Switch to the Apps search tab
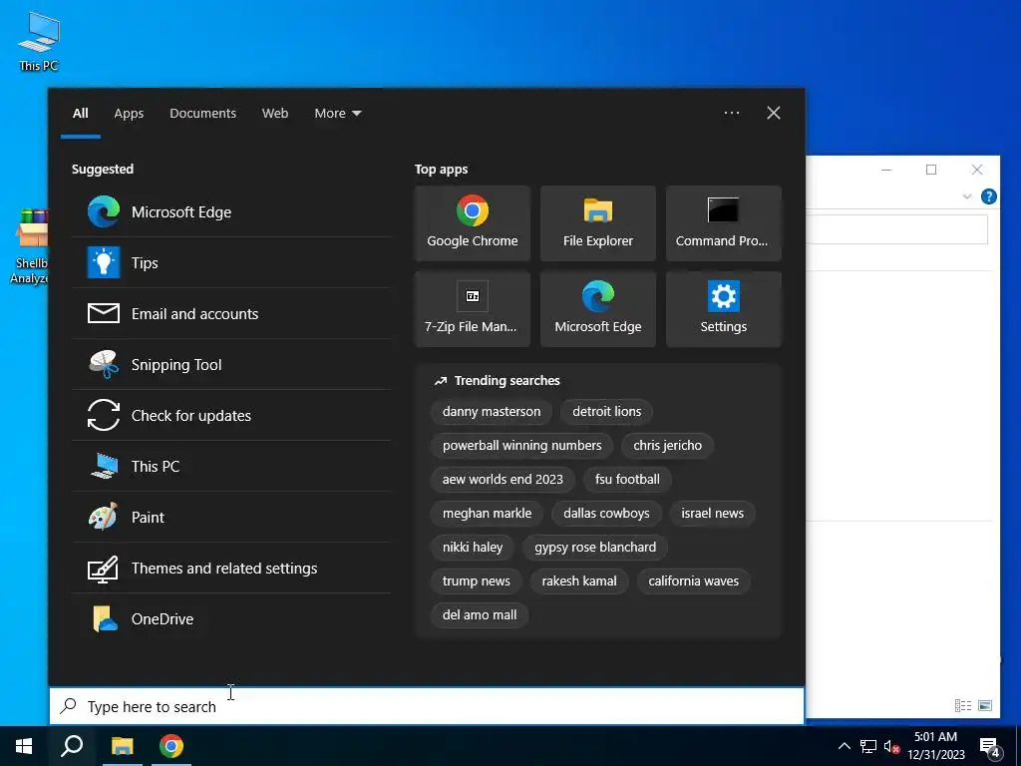Image resolution: width=1021 pixels, height=766 pixels. tap(129, 114)
